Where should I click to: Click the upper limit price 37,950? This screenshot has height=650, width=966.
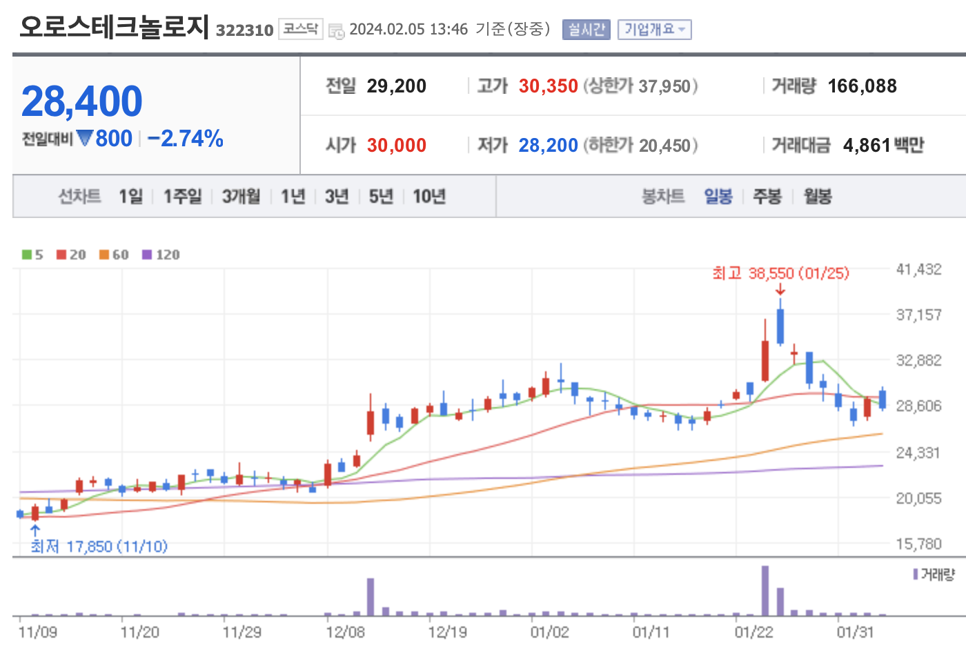[x=664, y=86]
